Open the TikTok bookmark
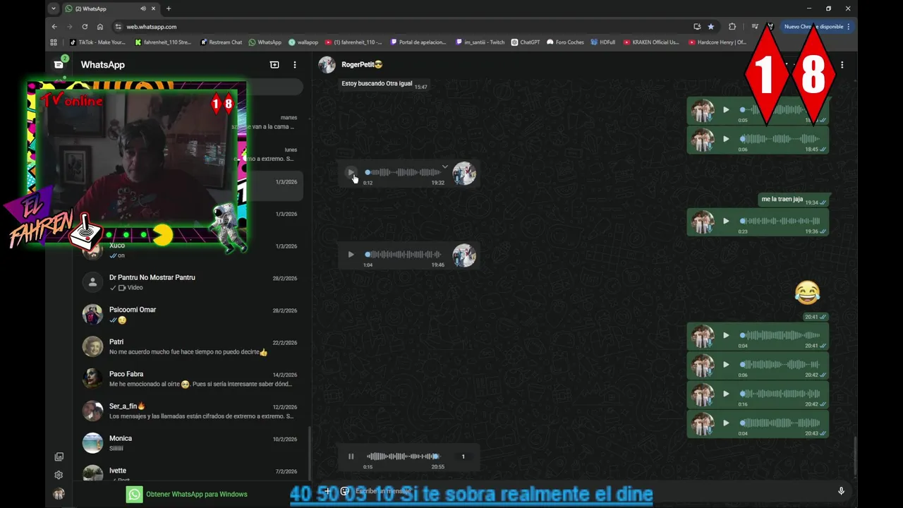This screenshot has height=508, width=903. coord(97,42)
